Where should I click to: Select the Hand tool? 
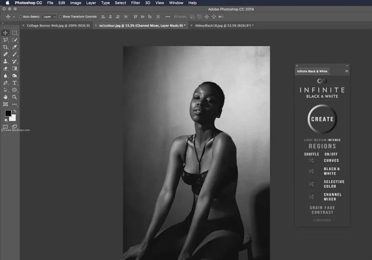click(6, 97)
